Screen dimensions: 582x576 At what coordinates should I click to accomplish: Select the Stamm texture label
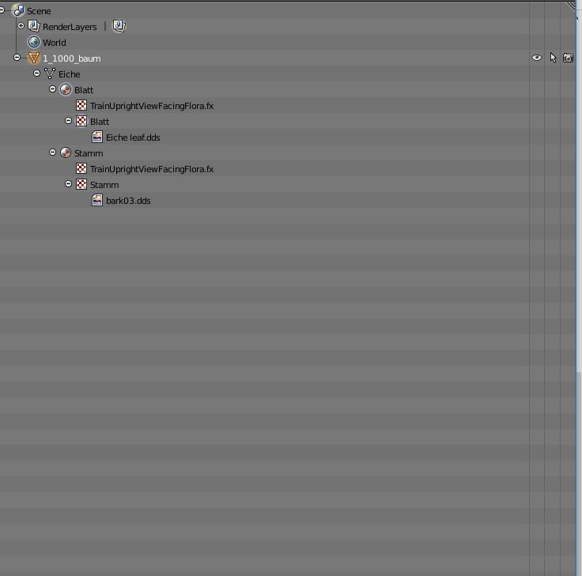104,185
